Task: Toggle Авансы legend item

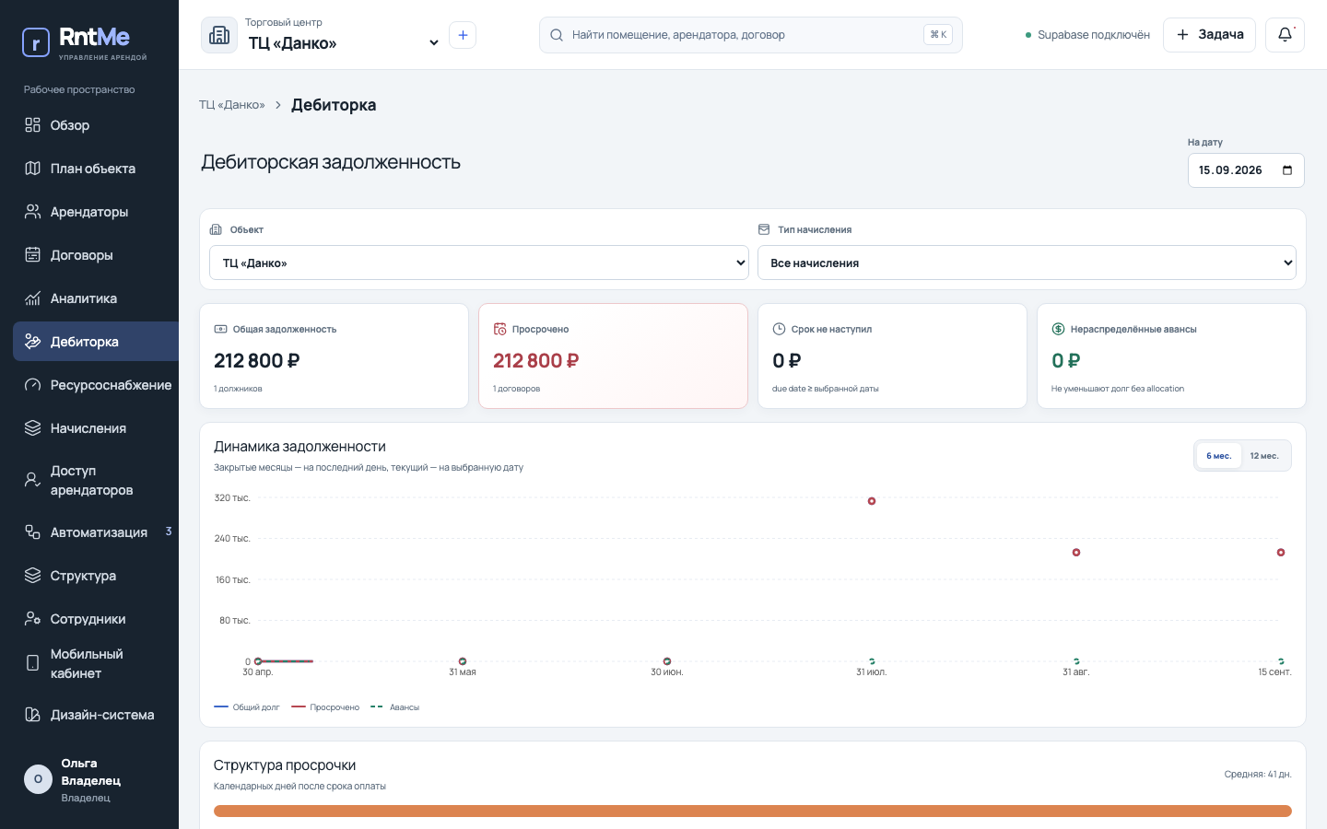Action: [395, 707]
